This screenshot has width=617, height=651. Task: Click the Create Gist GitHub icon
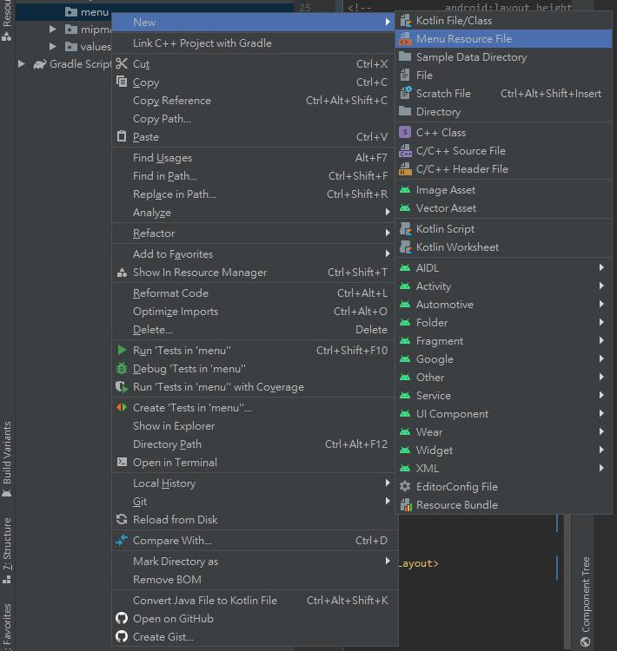(x=122, y=636)
